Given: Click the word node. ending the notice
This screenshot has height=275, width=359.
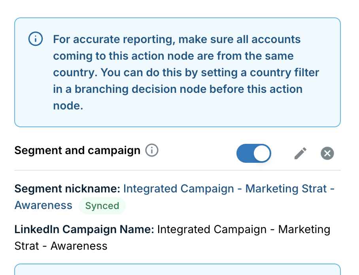Looking at the screenshot, I should (68, 106).
